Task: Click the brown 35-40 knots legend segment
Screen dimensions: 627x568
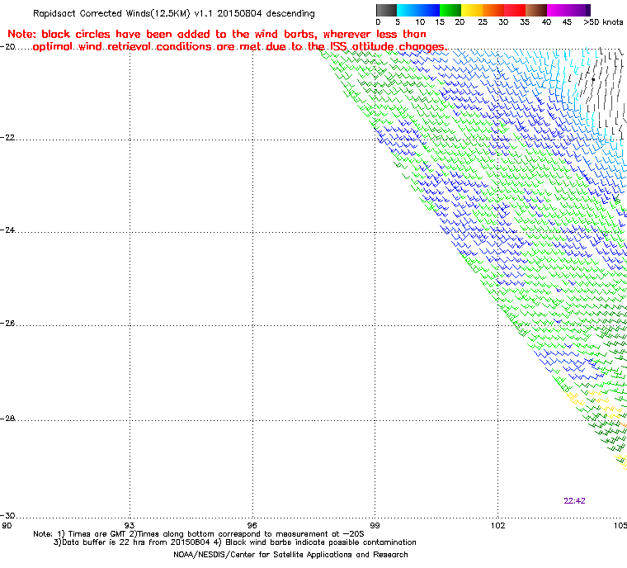Action: click(x=536, y=10)
